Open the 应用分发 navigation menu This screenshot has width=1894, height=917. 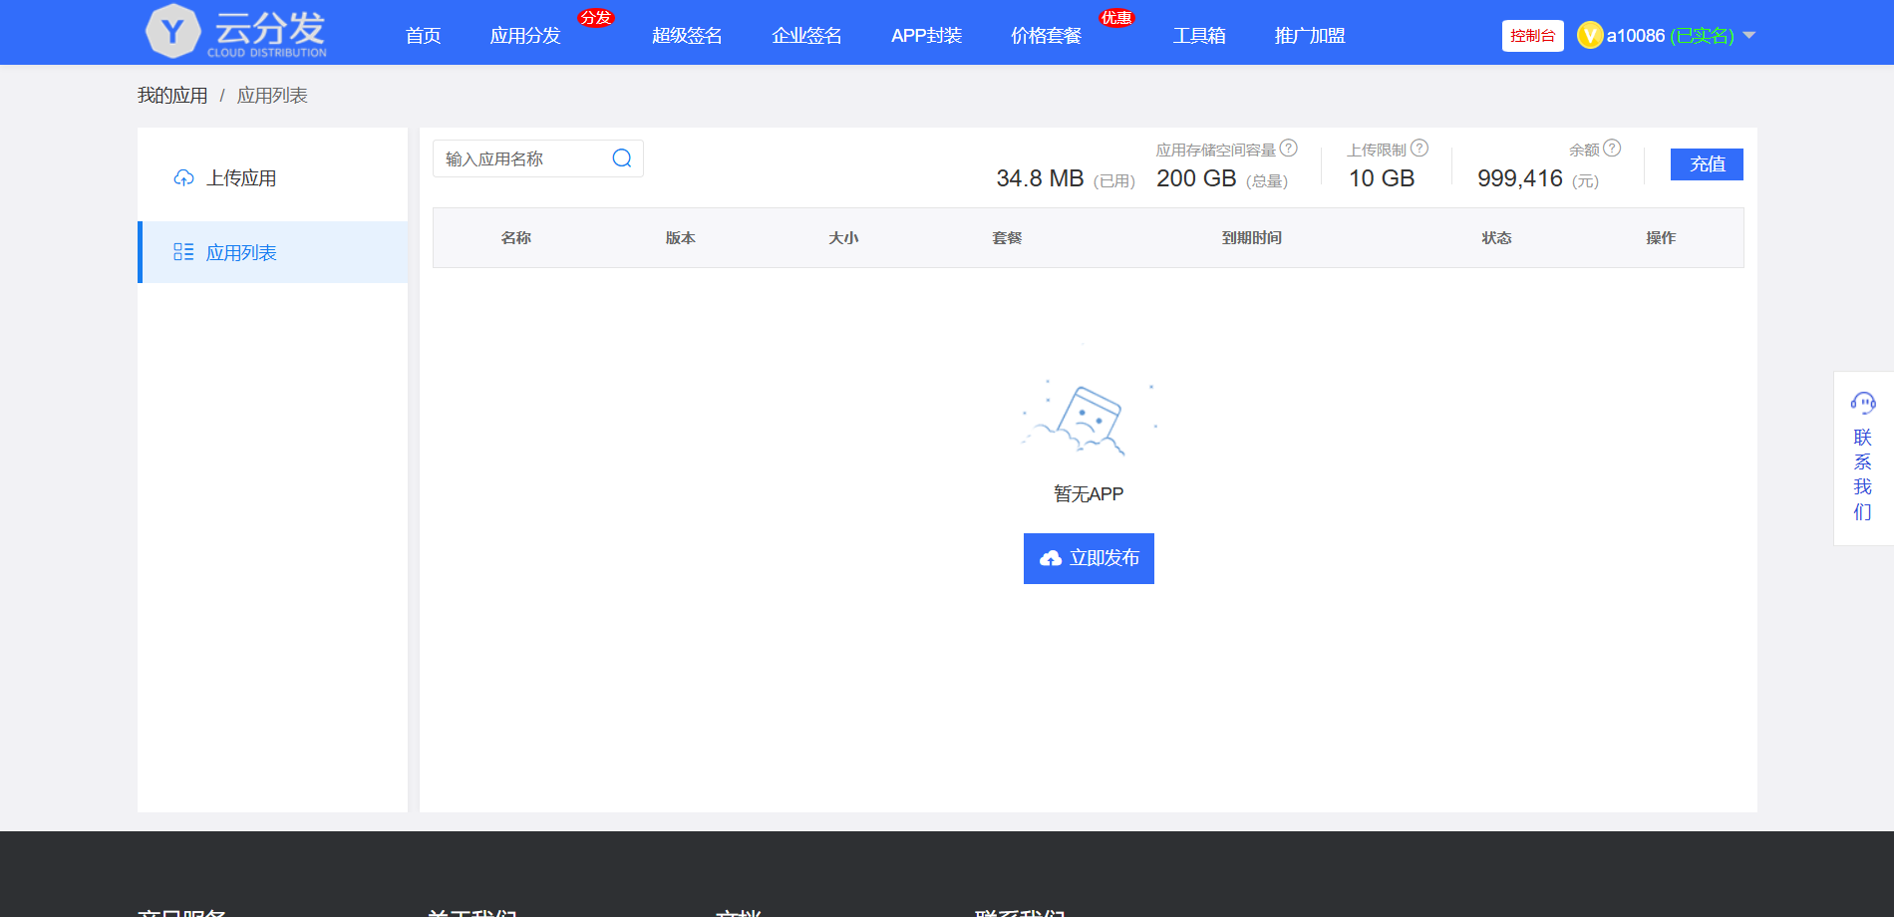(x=525, y=36)
